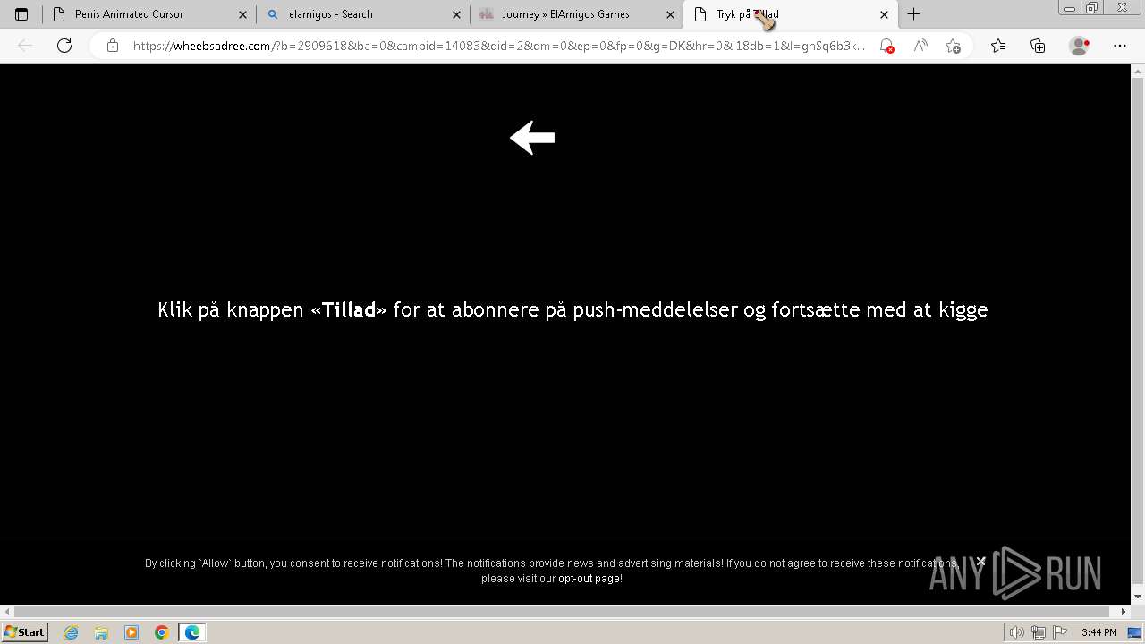This screenshot has width=1145, height=644.
Task: Close the Penis Animated Cursor tab
Action: 242,14
